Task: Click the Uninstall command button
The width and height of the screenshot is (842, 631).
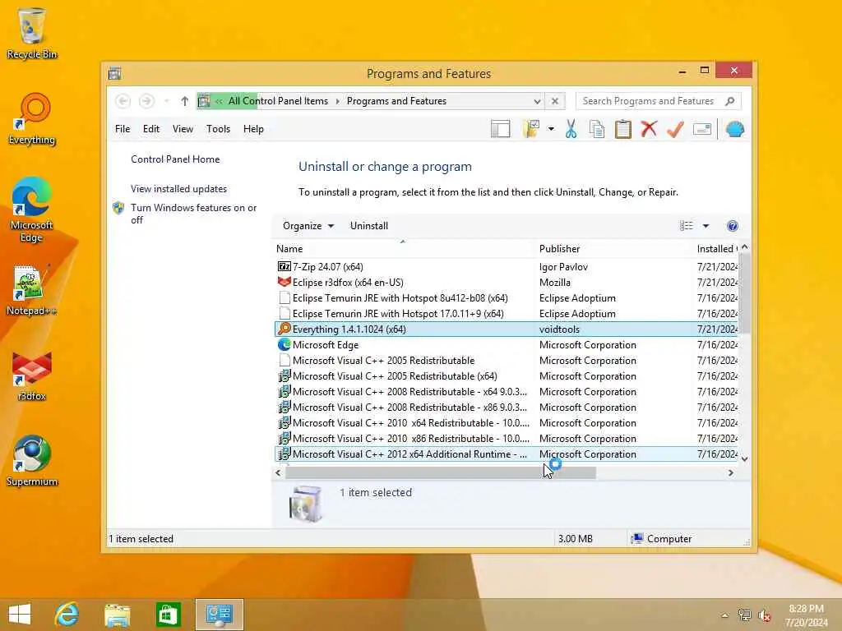Action: coord(369,226)
